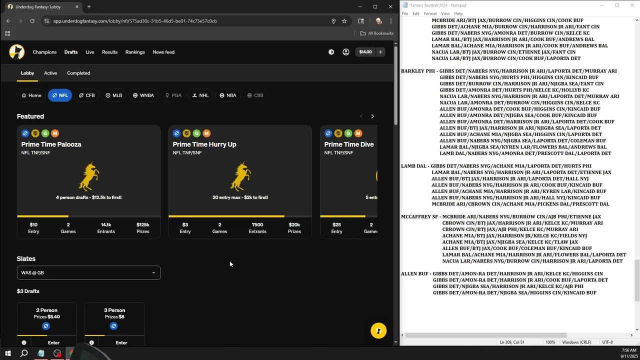Viewport: 640px width, 360px height.
Task: Reload the Underdog Fantasy page
Action: point(32,21)
